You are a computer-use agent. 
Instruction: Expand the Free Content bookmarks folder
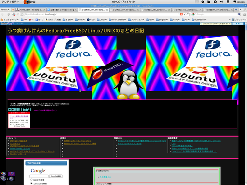point(118,20)
